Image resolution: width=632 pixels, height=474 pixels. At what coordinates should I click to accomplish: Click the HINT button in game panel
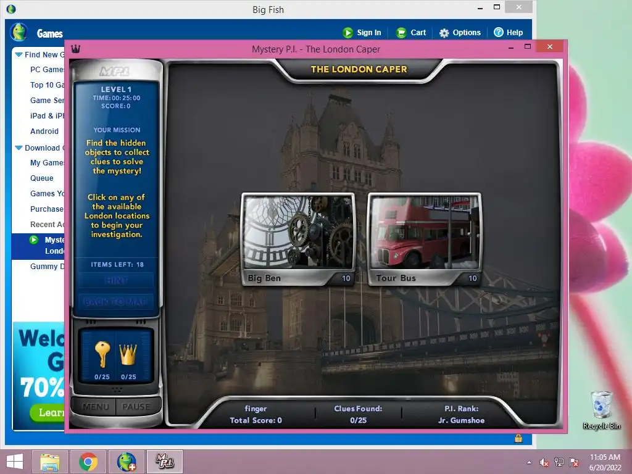(x=116, y=280)
